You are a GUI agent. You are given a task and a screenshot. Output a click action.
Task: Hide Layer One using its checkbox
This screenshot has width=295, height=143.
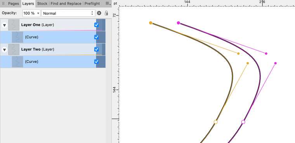coord(96,25)
